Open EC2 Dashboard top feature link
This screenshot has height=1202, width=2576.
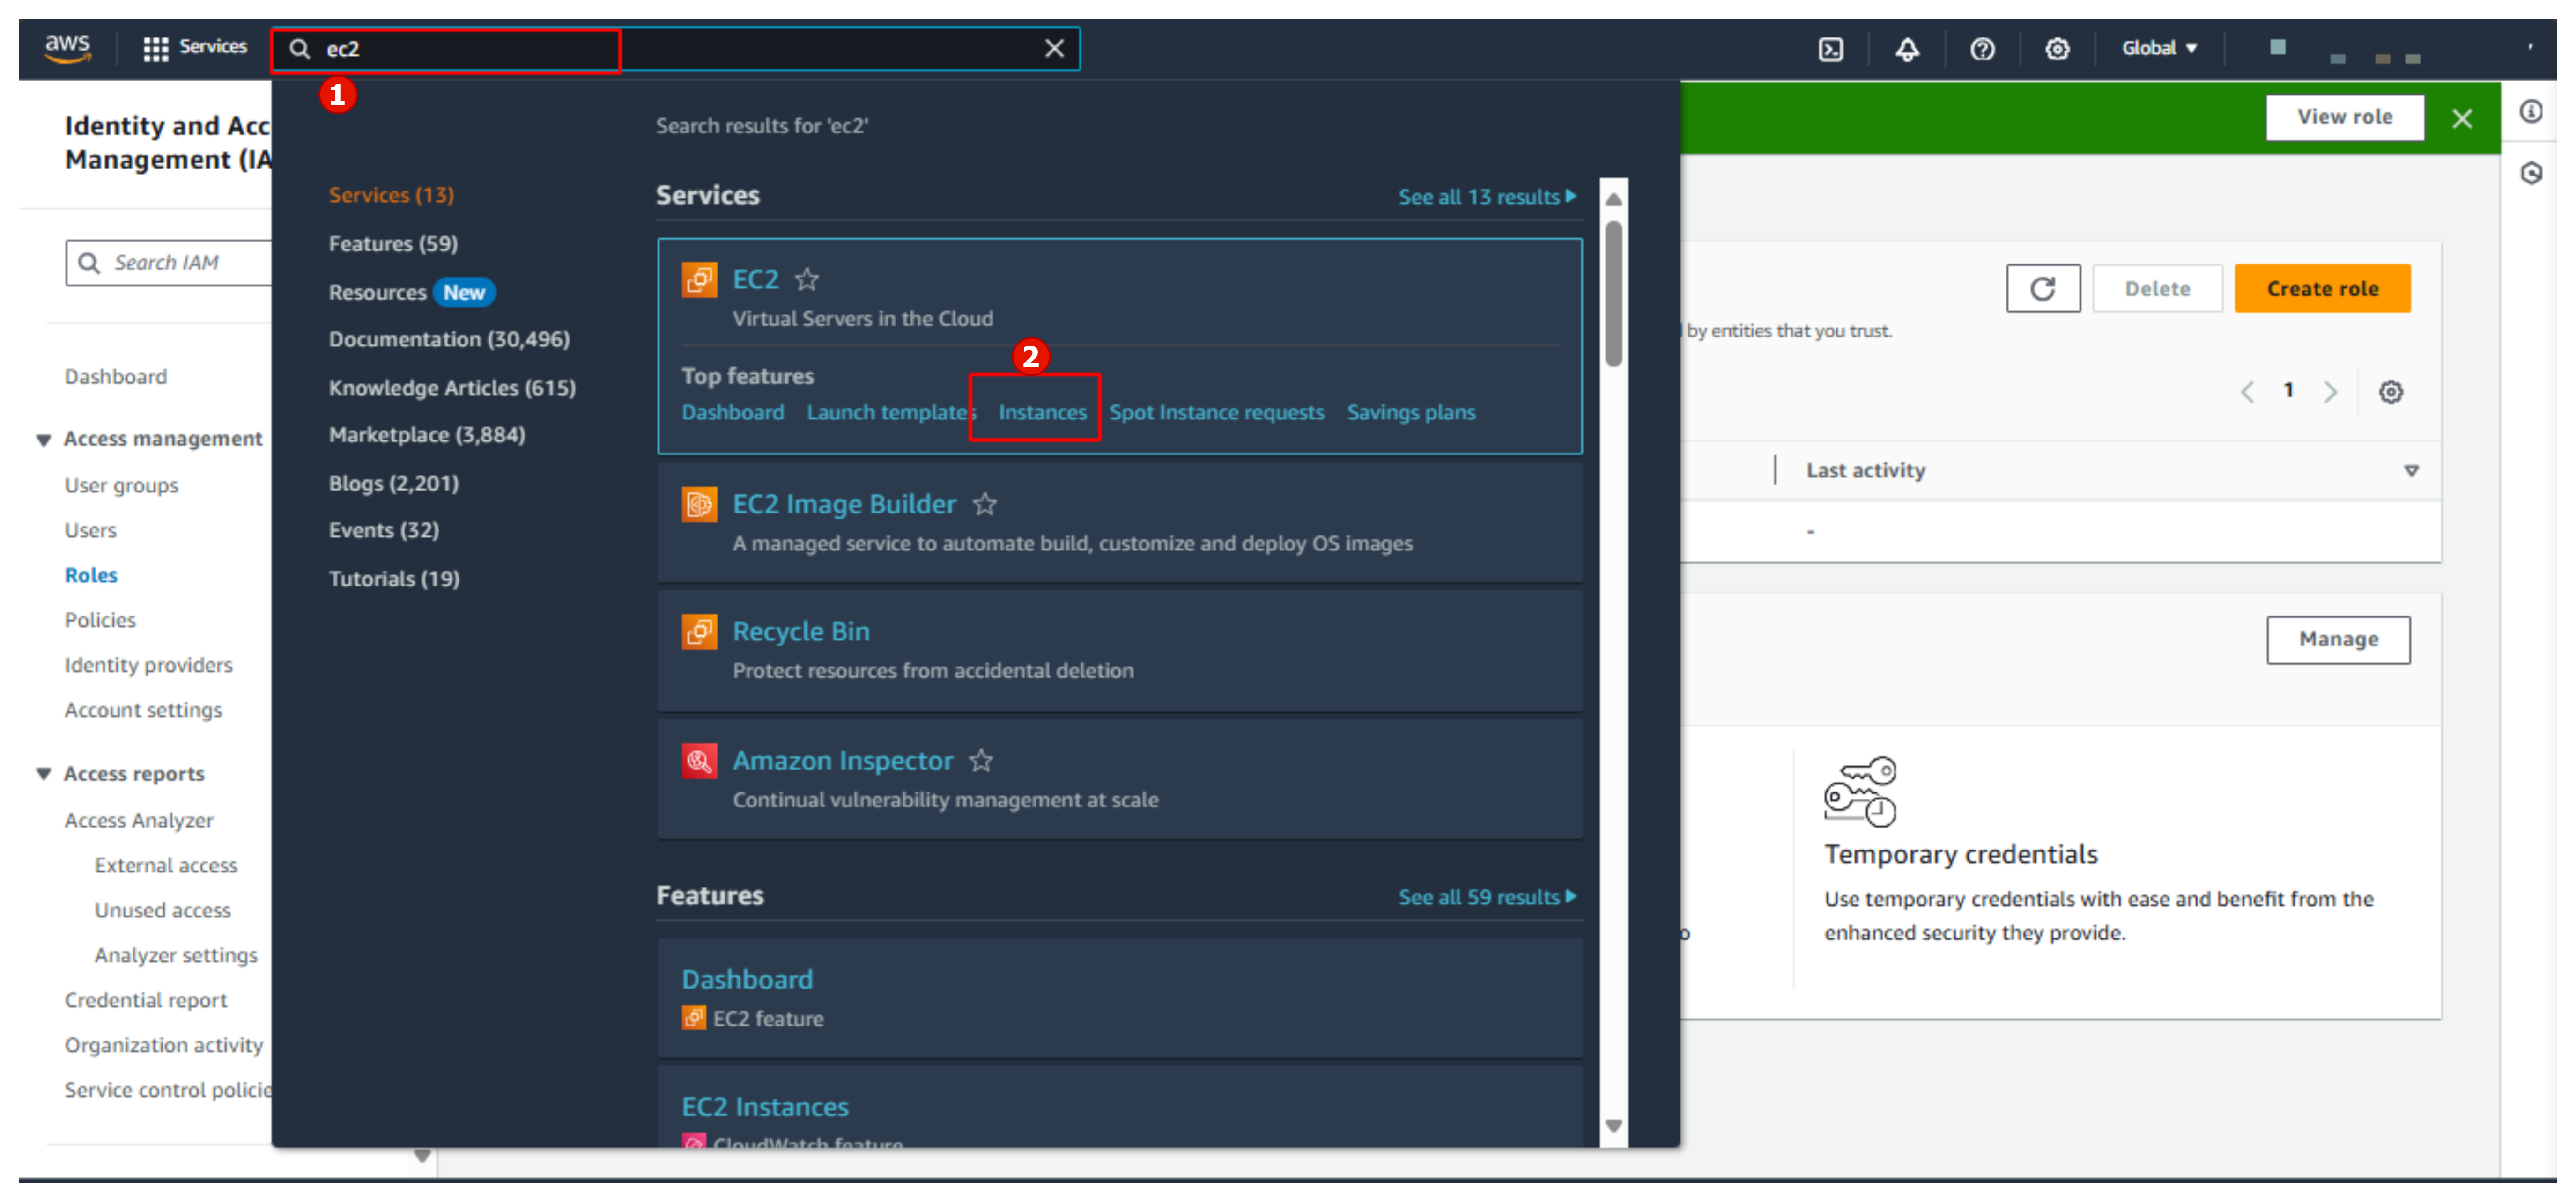[732, 413]
